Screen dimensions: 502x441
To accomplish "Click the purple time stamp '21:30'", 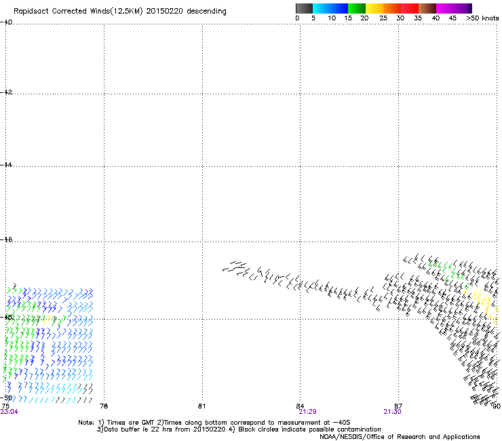I will pyautogui.click(x=393, y=412).
